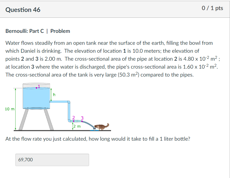
Task: Click the ground line in the diagram
Action: pyautogui.click(x=53, y=130)
